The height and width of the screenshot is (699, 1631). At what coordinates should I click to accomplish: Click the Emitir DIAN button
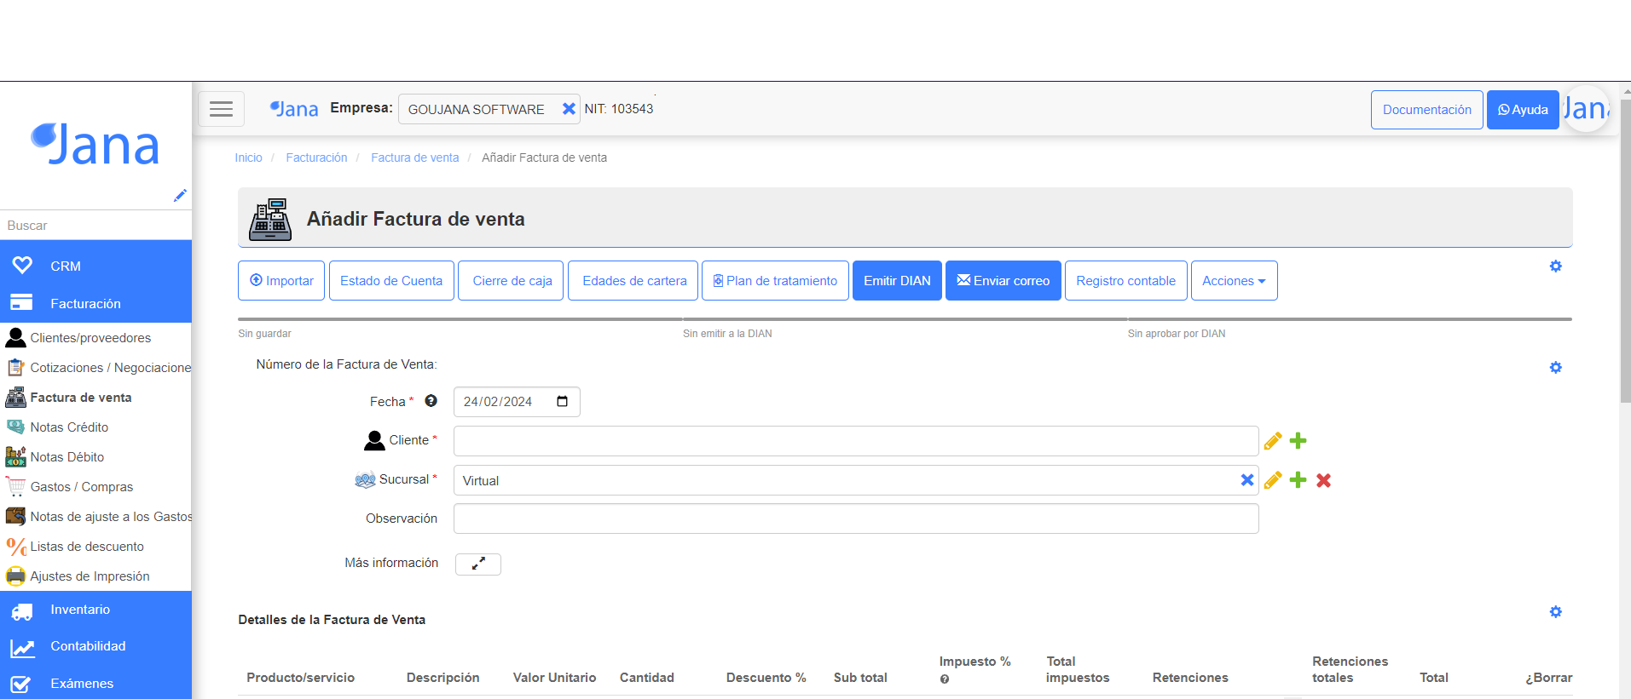897,281
